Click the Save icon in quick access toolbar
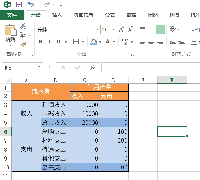Image resolution: width=200 pixels, height=180 pixels. [19, 4]
